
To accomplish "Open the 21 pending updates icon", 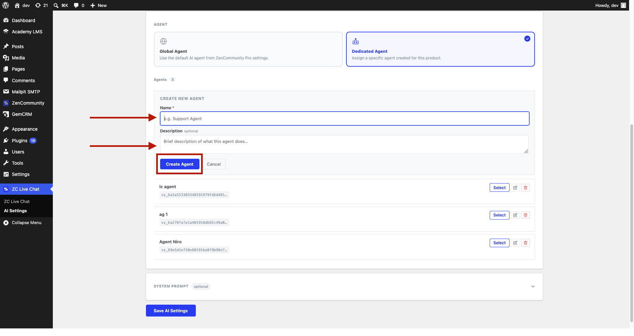I will coord(42,5).
